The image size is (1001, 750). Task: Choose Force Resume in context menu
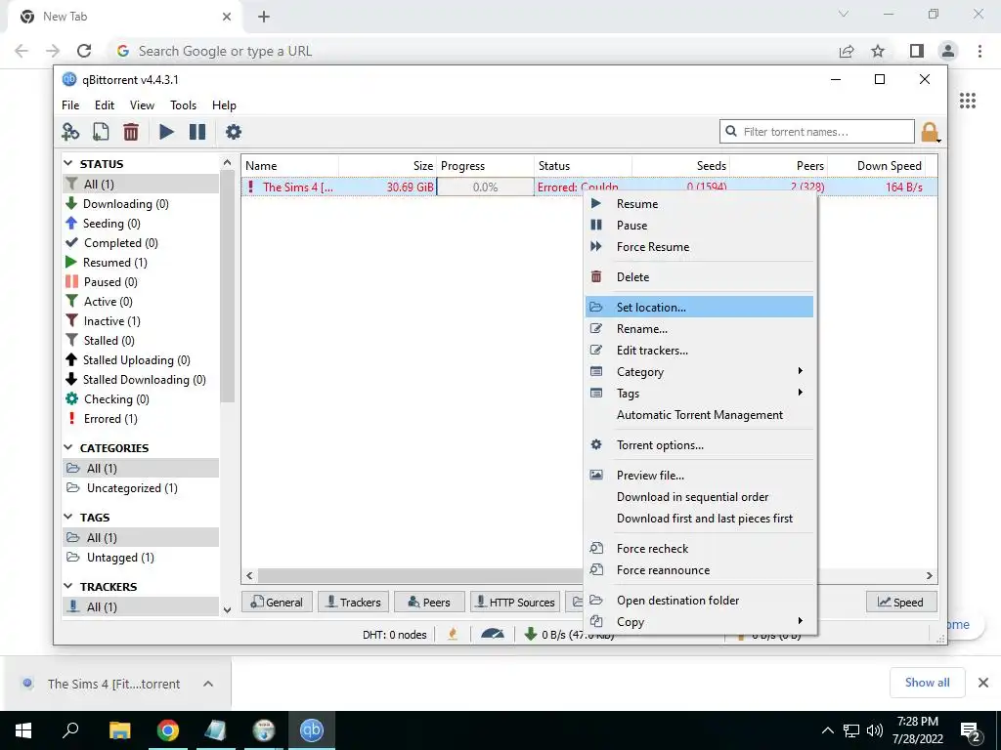point(700,247)
